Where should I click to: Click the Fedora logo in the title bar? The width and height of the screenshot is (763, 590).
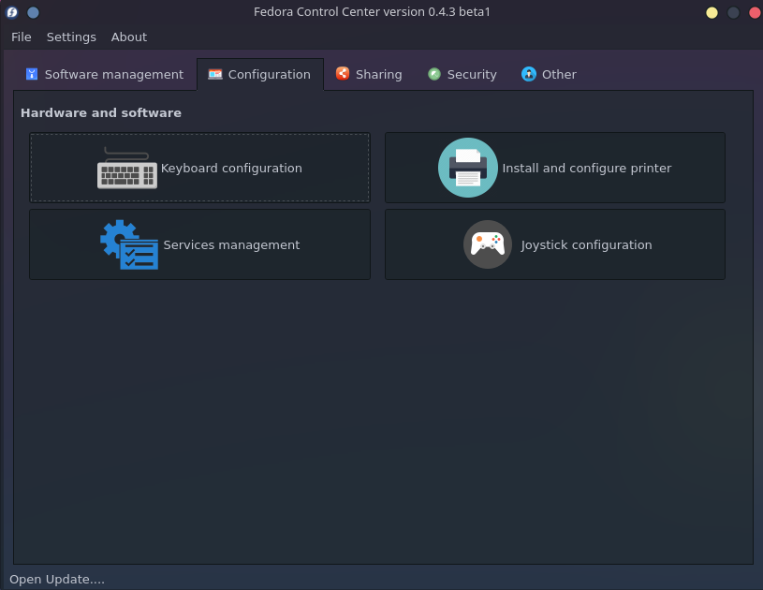point(11,12)
